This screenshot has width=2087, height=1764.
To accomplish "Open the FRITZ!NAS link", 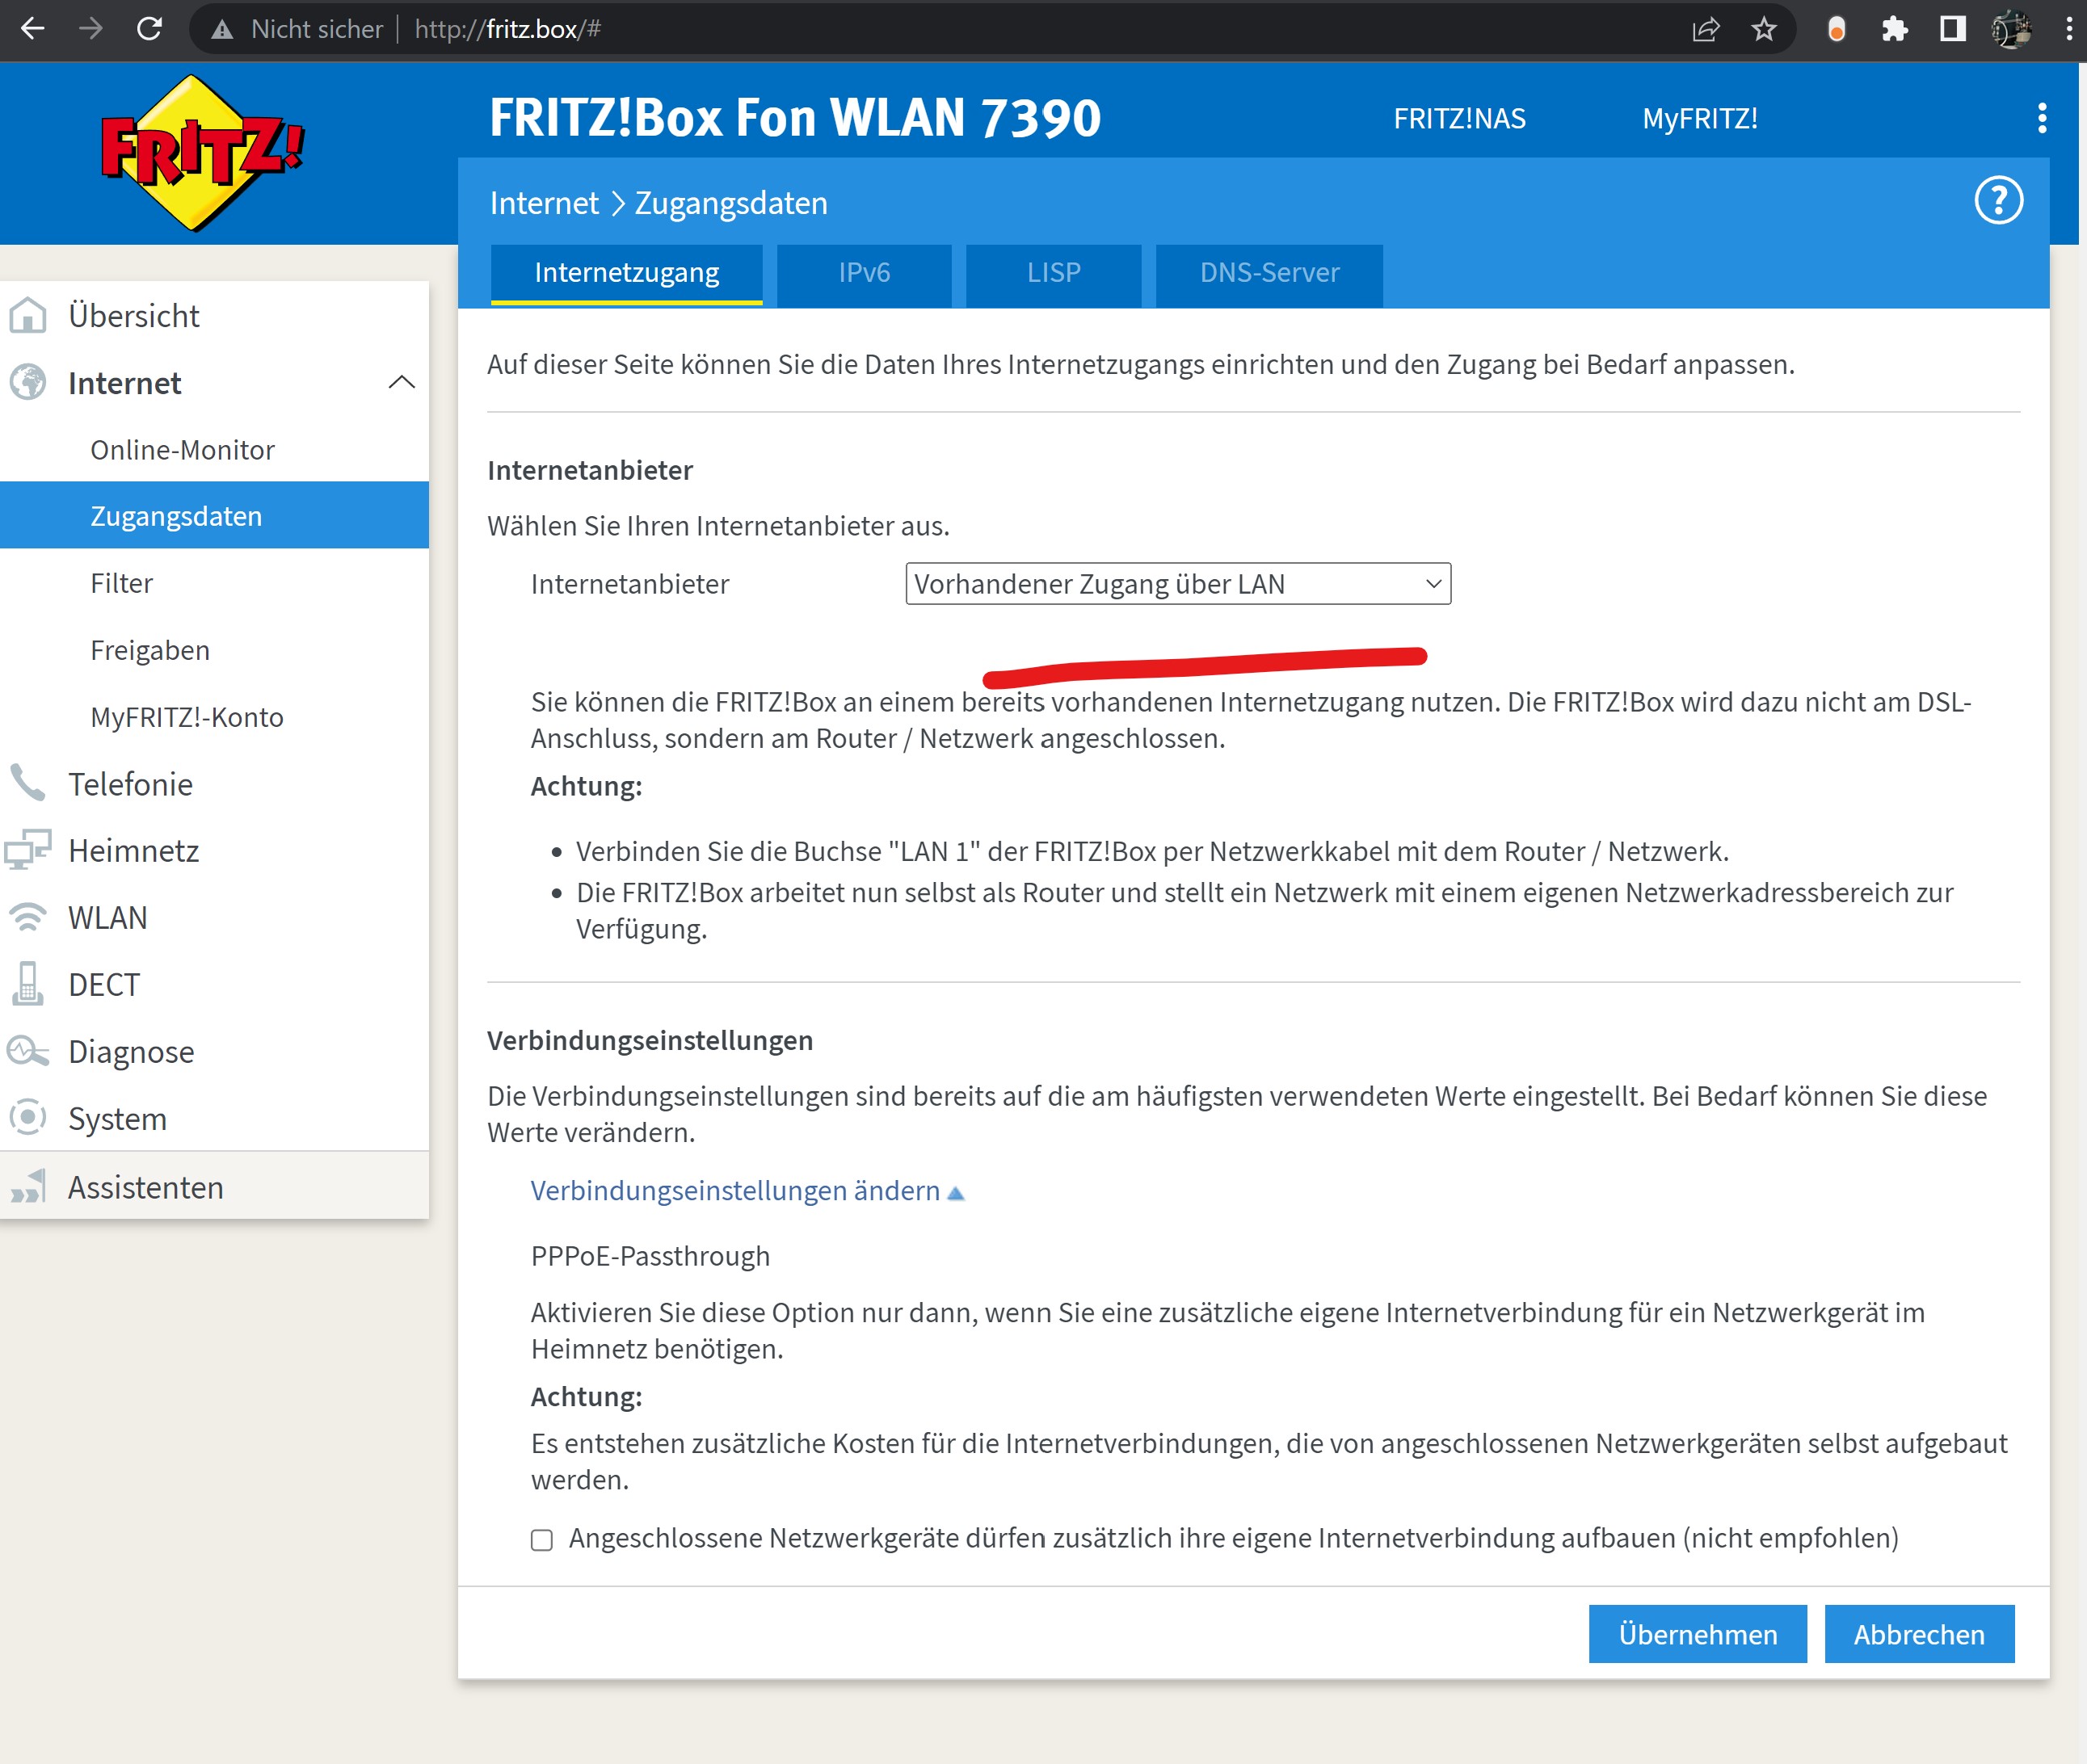I will (x=1458, y=118).
